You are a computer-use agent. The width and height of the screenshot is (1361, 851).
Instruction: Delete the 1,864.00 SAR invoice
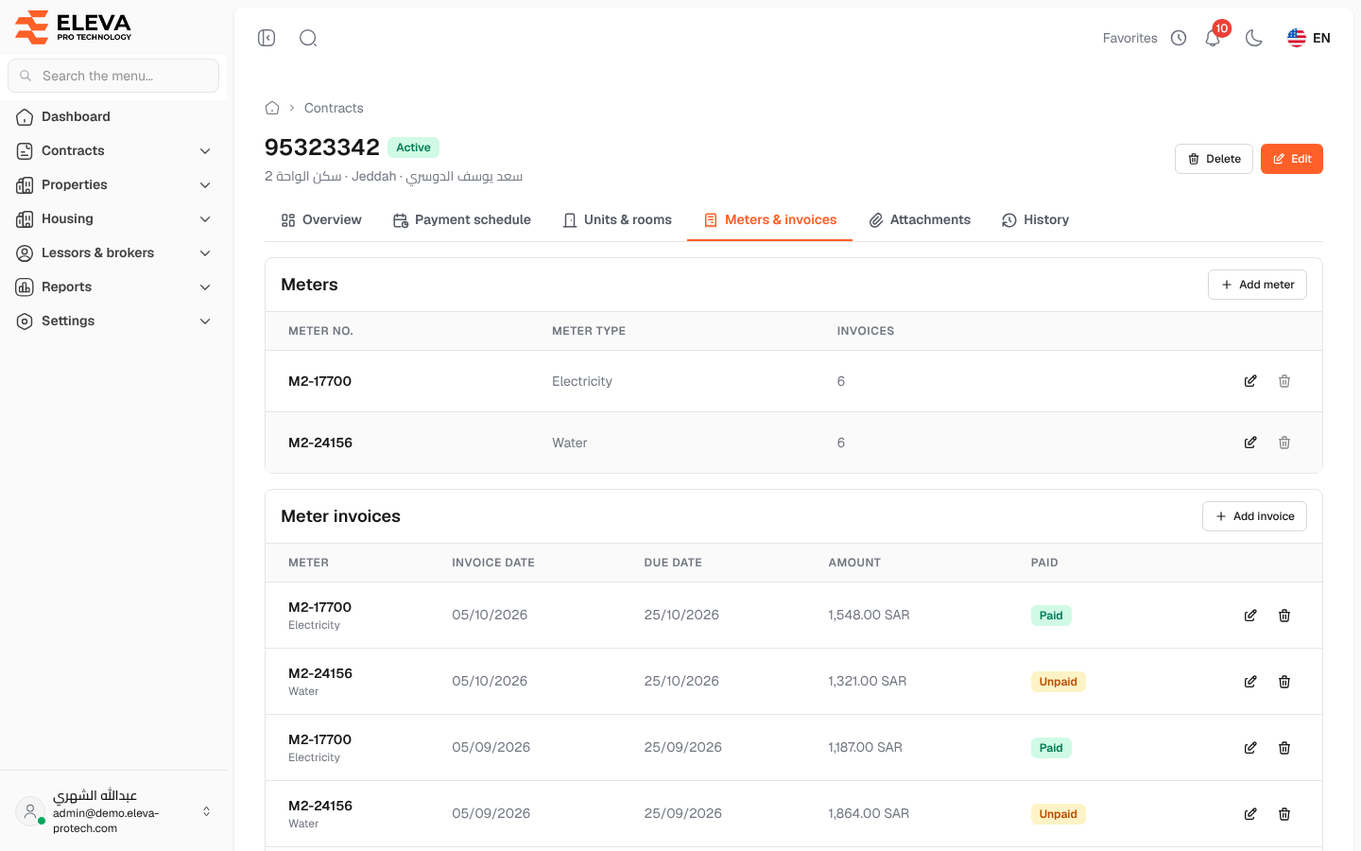point(1284,814)
